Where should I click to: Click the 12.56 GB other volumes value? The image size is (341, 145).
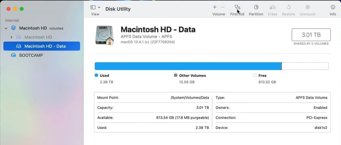click(x=187, y=82)
